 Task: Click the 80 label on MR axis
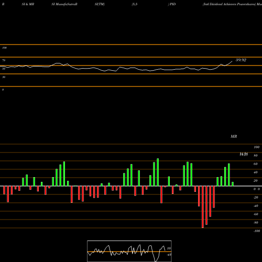pyautogui.click(x=256, y=156)
